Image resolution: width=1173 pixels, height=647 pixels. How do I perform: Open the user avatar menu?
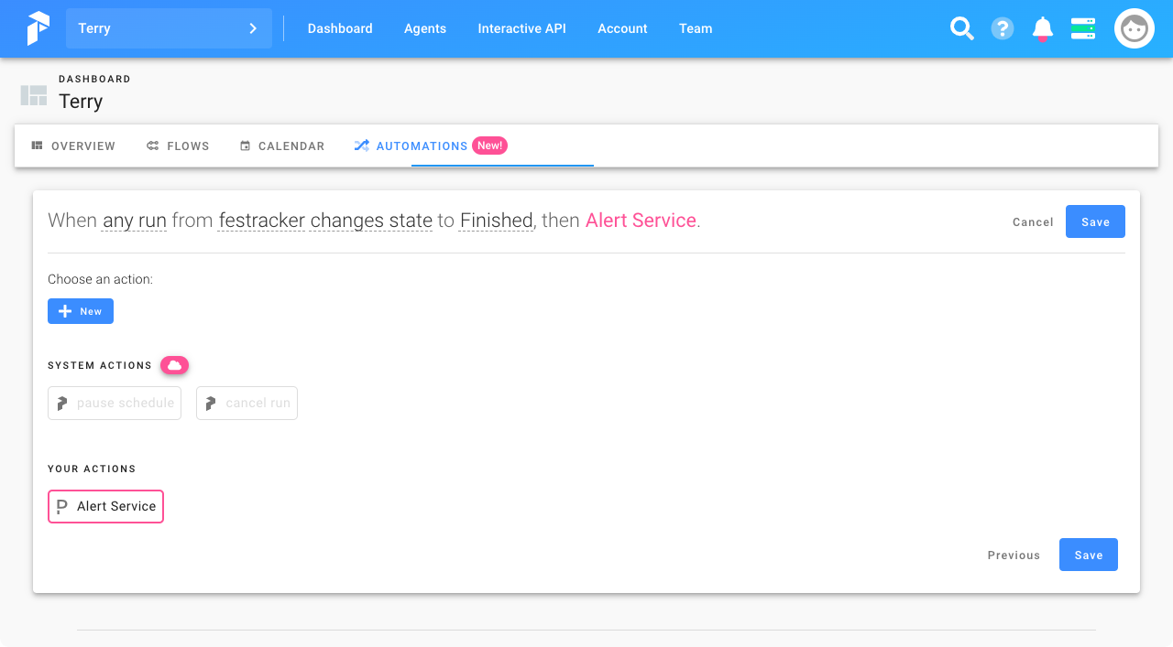tap(1135, 28)
